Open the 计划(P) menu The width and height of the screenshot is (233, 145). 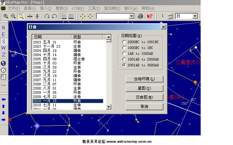(x=78, y=8)
